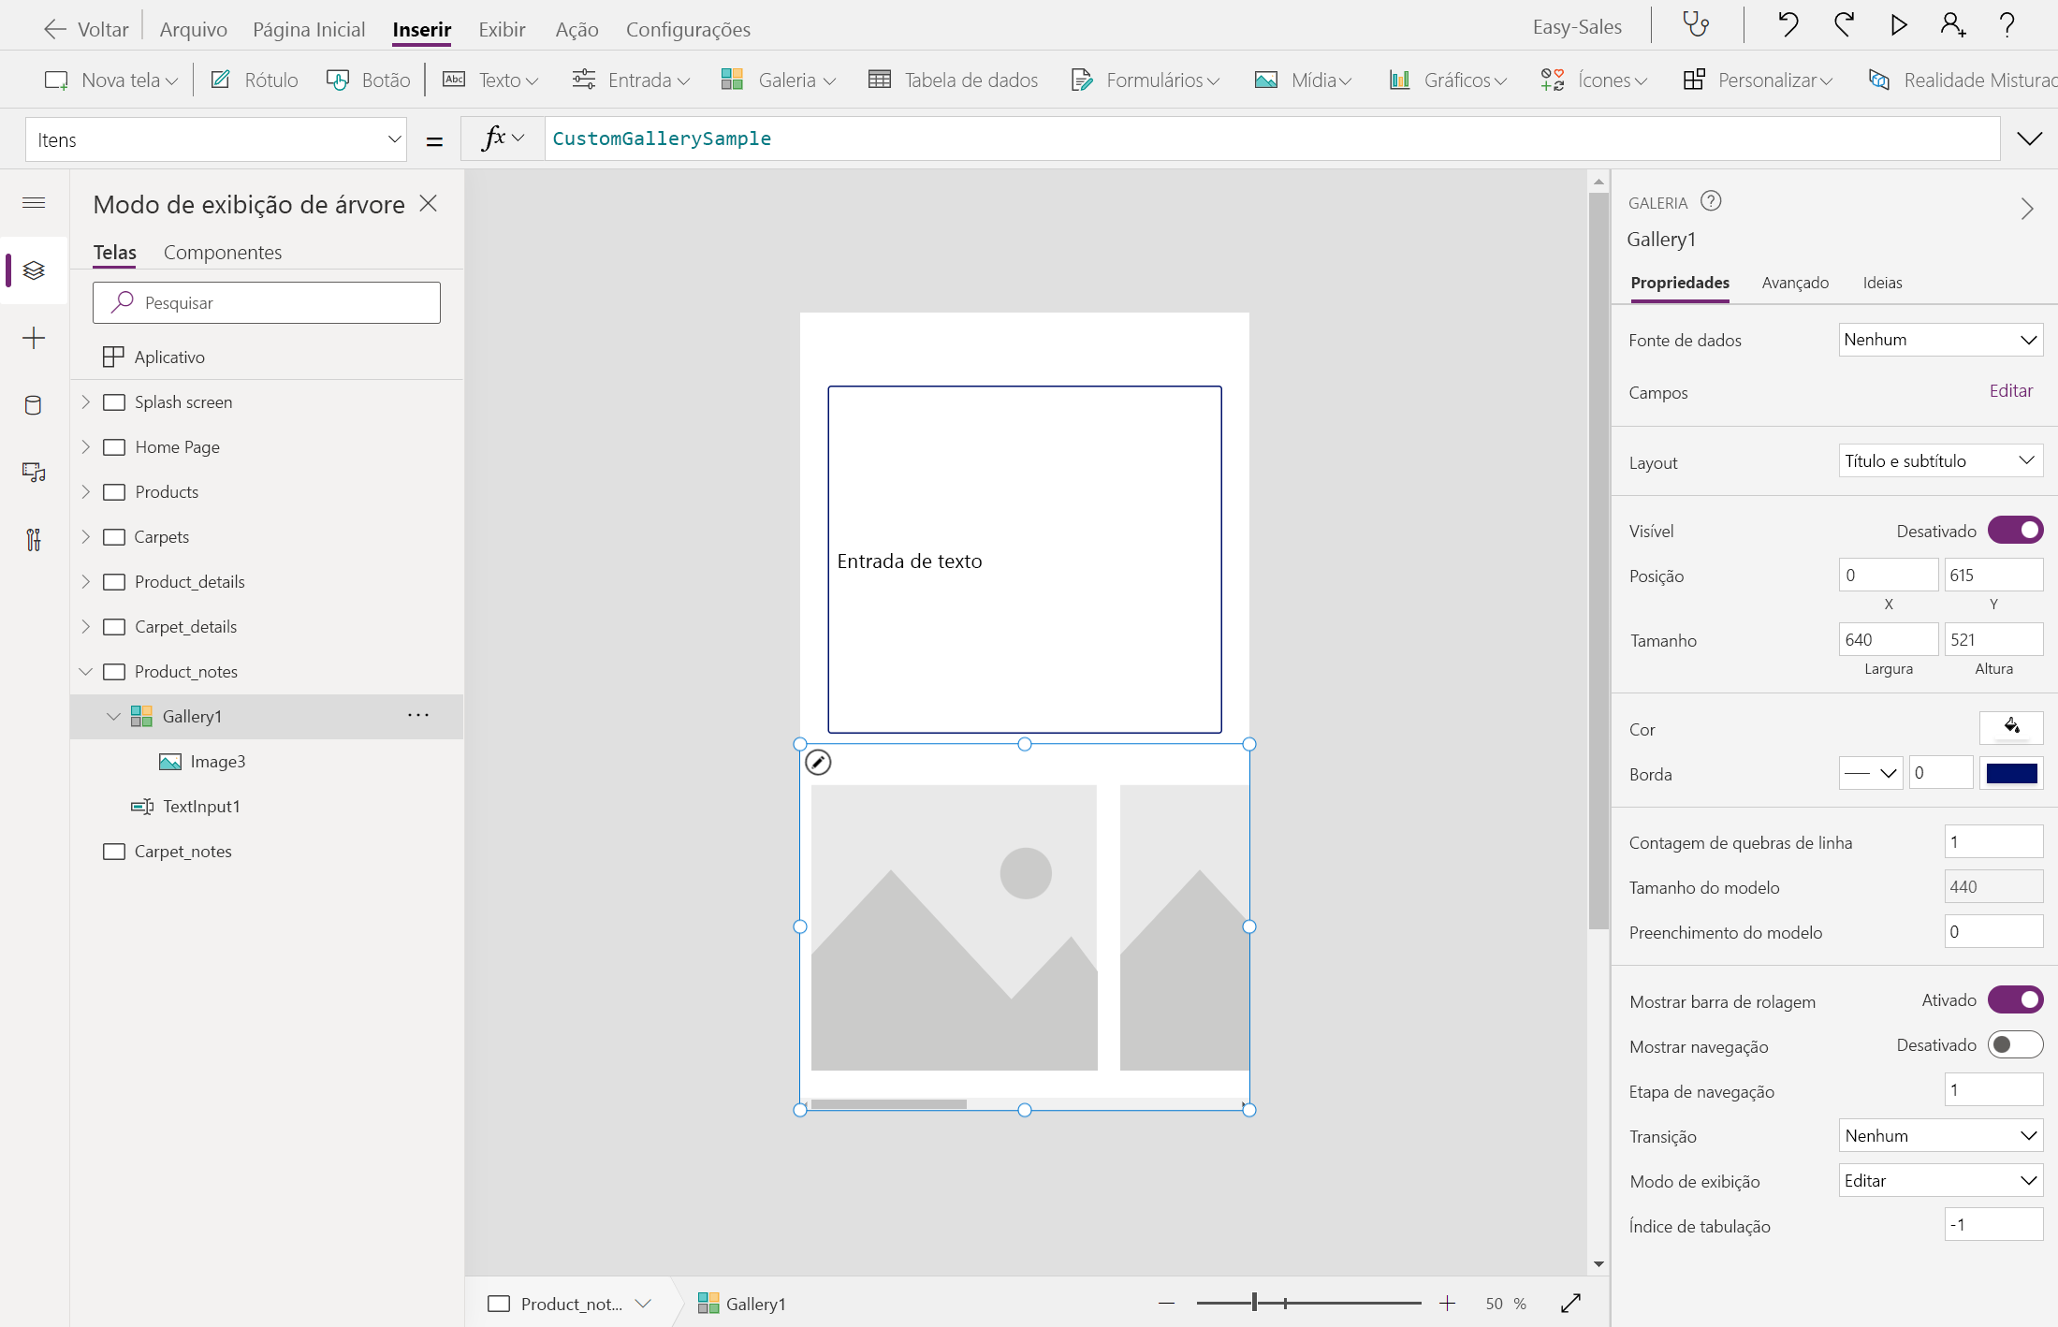Open the Transição dropdown
Screen dimensions: 2058x1327
click(1940, 1135)
